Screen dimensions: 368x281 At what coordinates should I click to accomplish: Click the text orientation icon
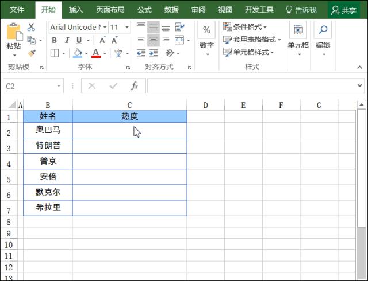tap(170, 53)
